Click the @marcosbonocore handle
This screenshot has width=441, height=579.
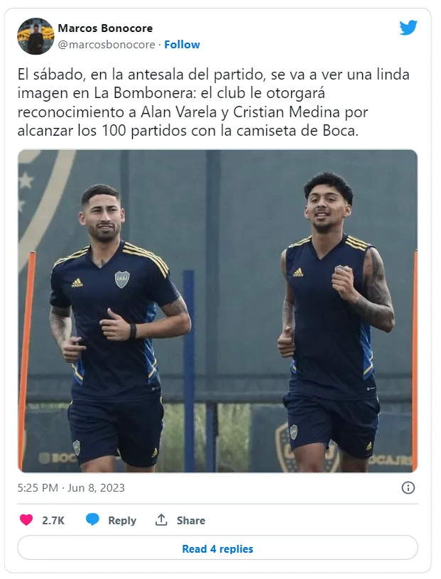(107, 44)
